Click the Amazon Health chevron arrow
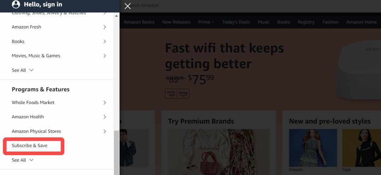The width and height of the screenshot is (381, 175). (105, 117)
